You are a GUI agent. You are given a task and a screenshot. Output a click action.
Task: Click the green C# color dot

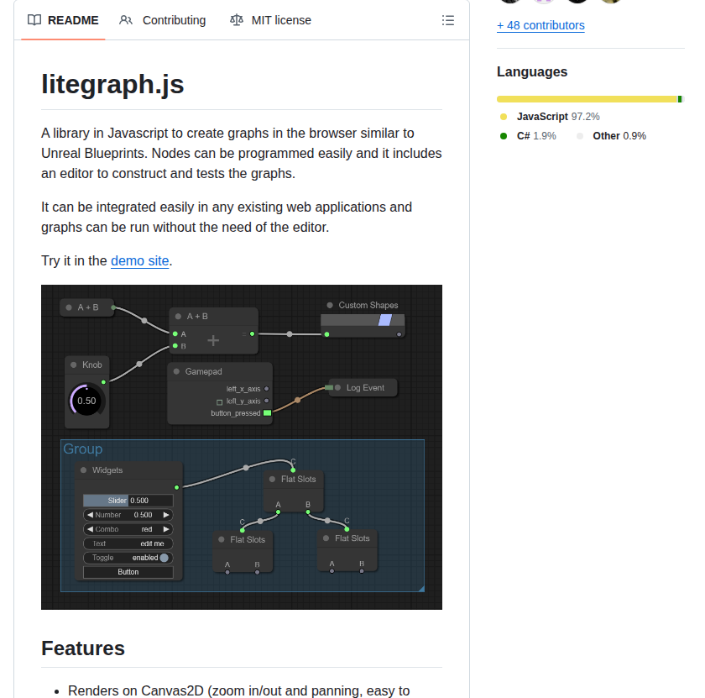coord(504,136)
